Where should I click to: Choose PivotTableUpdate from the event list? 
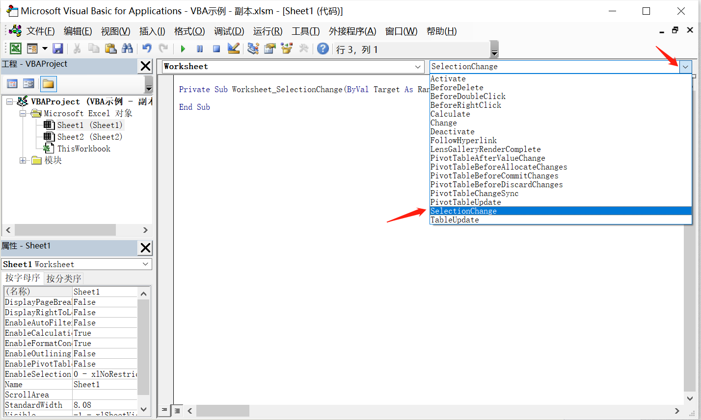click(561, 202)
